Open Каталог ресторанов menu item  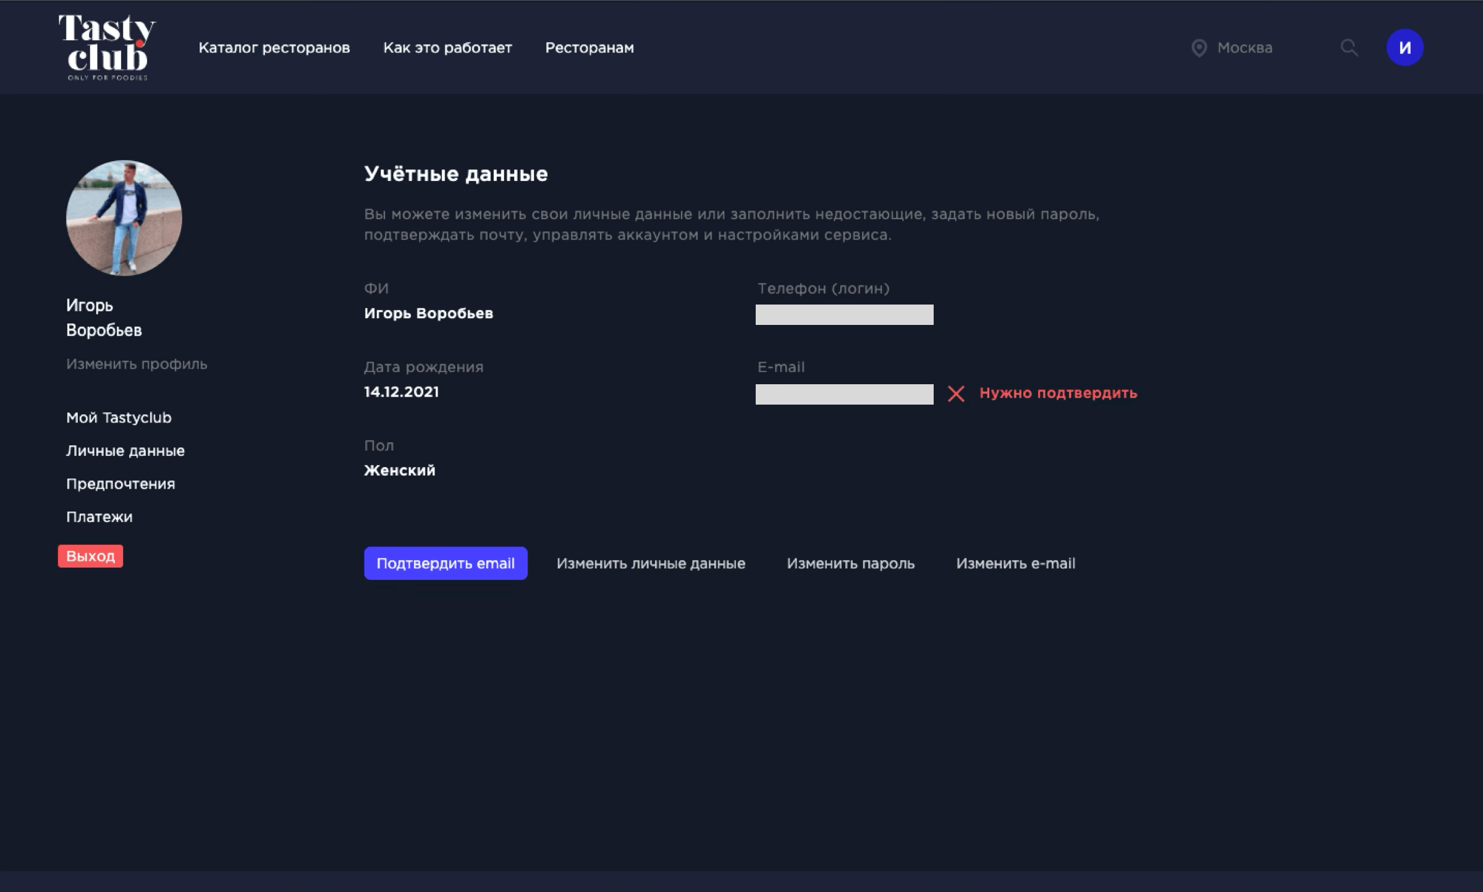274,48
